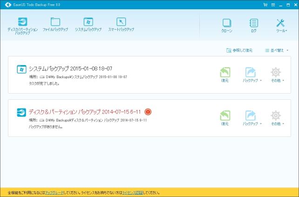Viewport: 299px width, 197px height.
Task: Click Recovery (復元) for システムバックアップ 2015-01-08
Action: [x=225, y=75]
